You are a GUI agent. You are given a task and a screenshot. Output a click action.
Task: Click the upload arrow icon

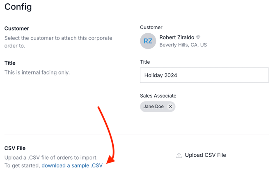(x=179, y=156)
